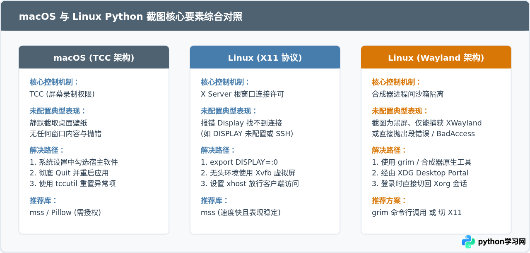Screen dimensions: 530x253
Task: Click the line "或直接抛出段错误 / BadAccess"
Action: tap(423, 134)
